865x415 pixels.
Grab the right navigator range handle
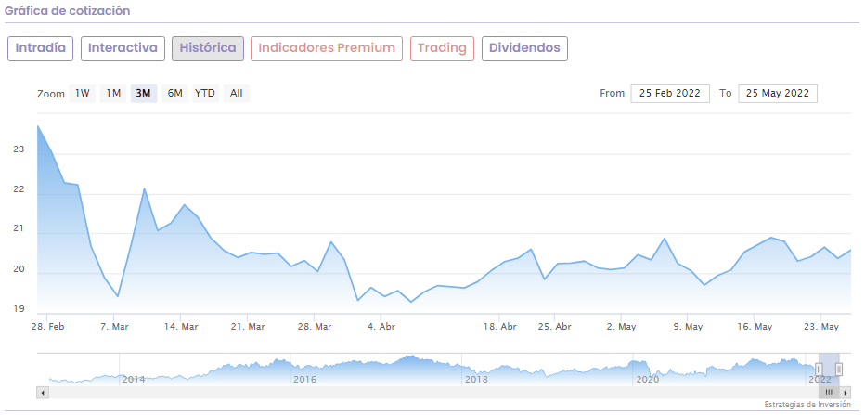tap(839, 370)
